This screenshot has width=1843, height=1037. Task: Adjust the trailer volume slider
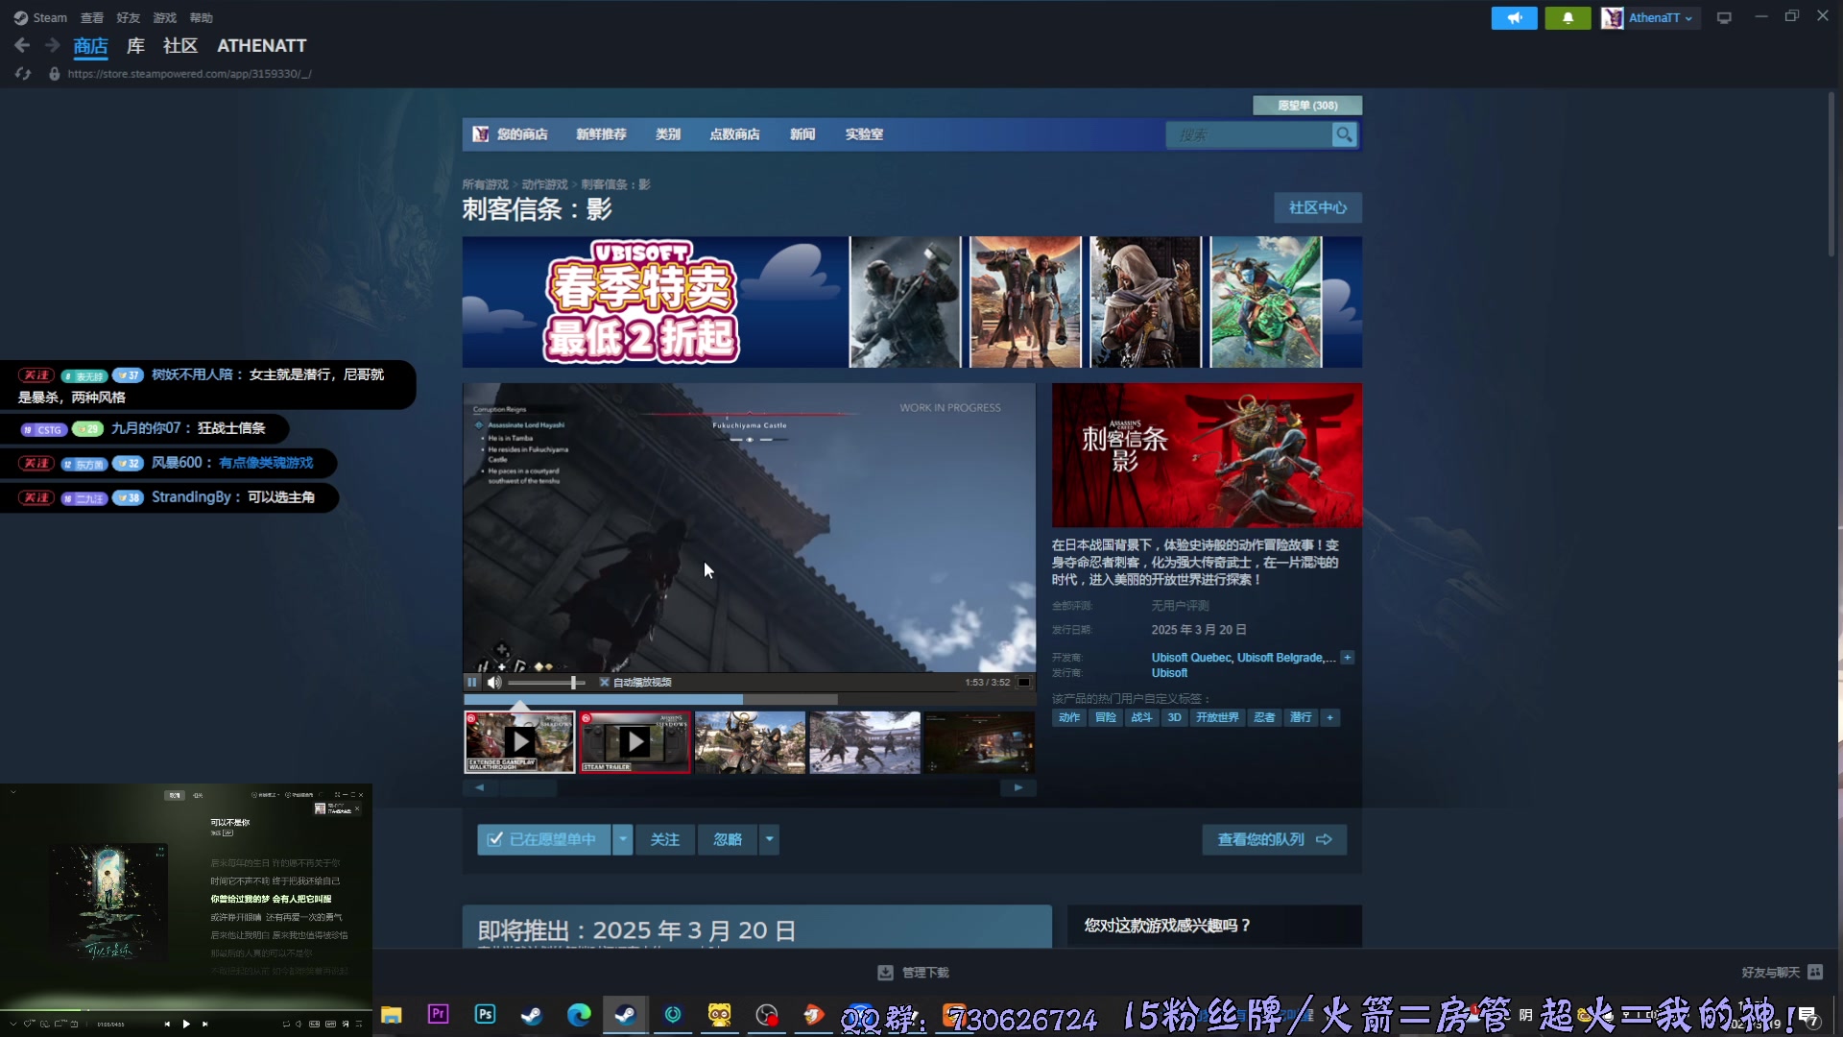(x=546, y=683)
